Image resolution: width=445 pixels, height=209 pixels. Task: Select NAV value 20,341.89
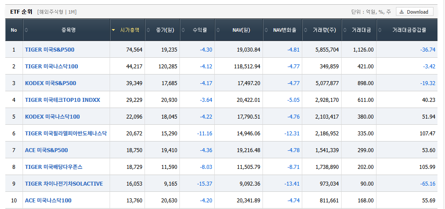click(248, 200)
